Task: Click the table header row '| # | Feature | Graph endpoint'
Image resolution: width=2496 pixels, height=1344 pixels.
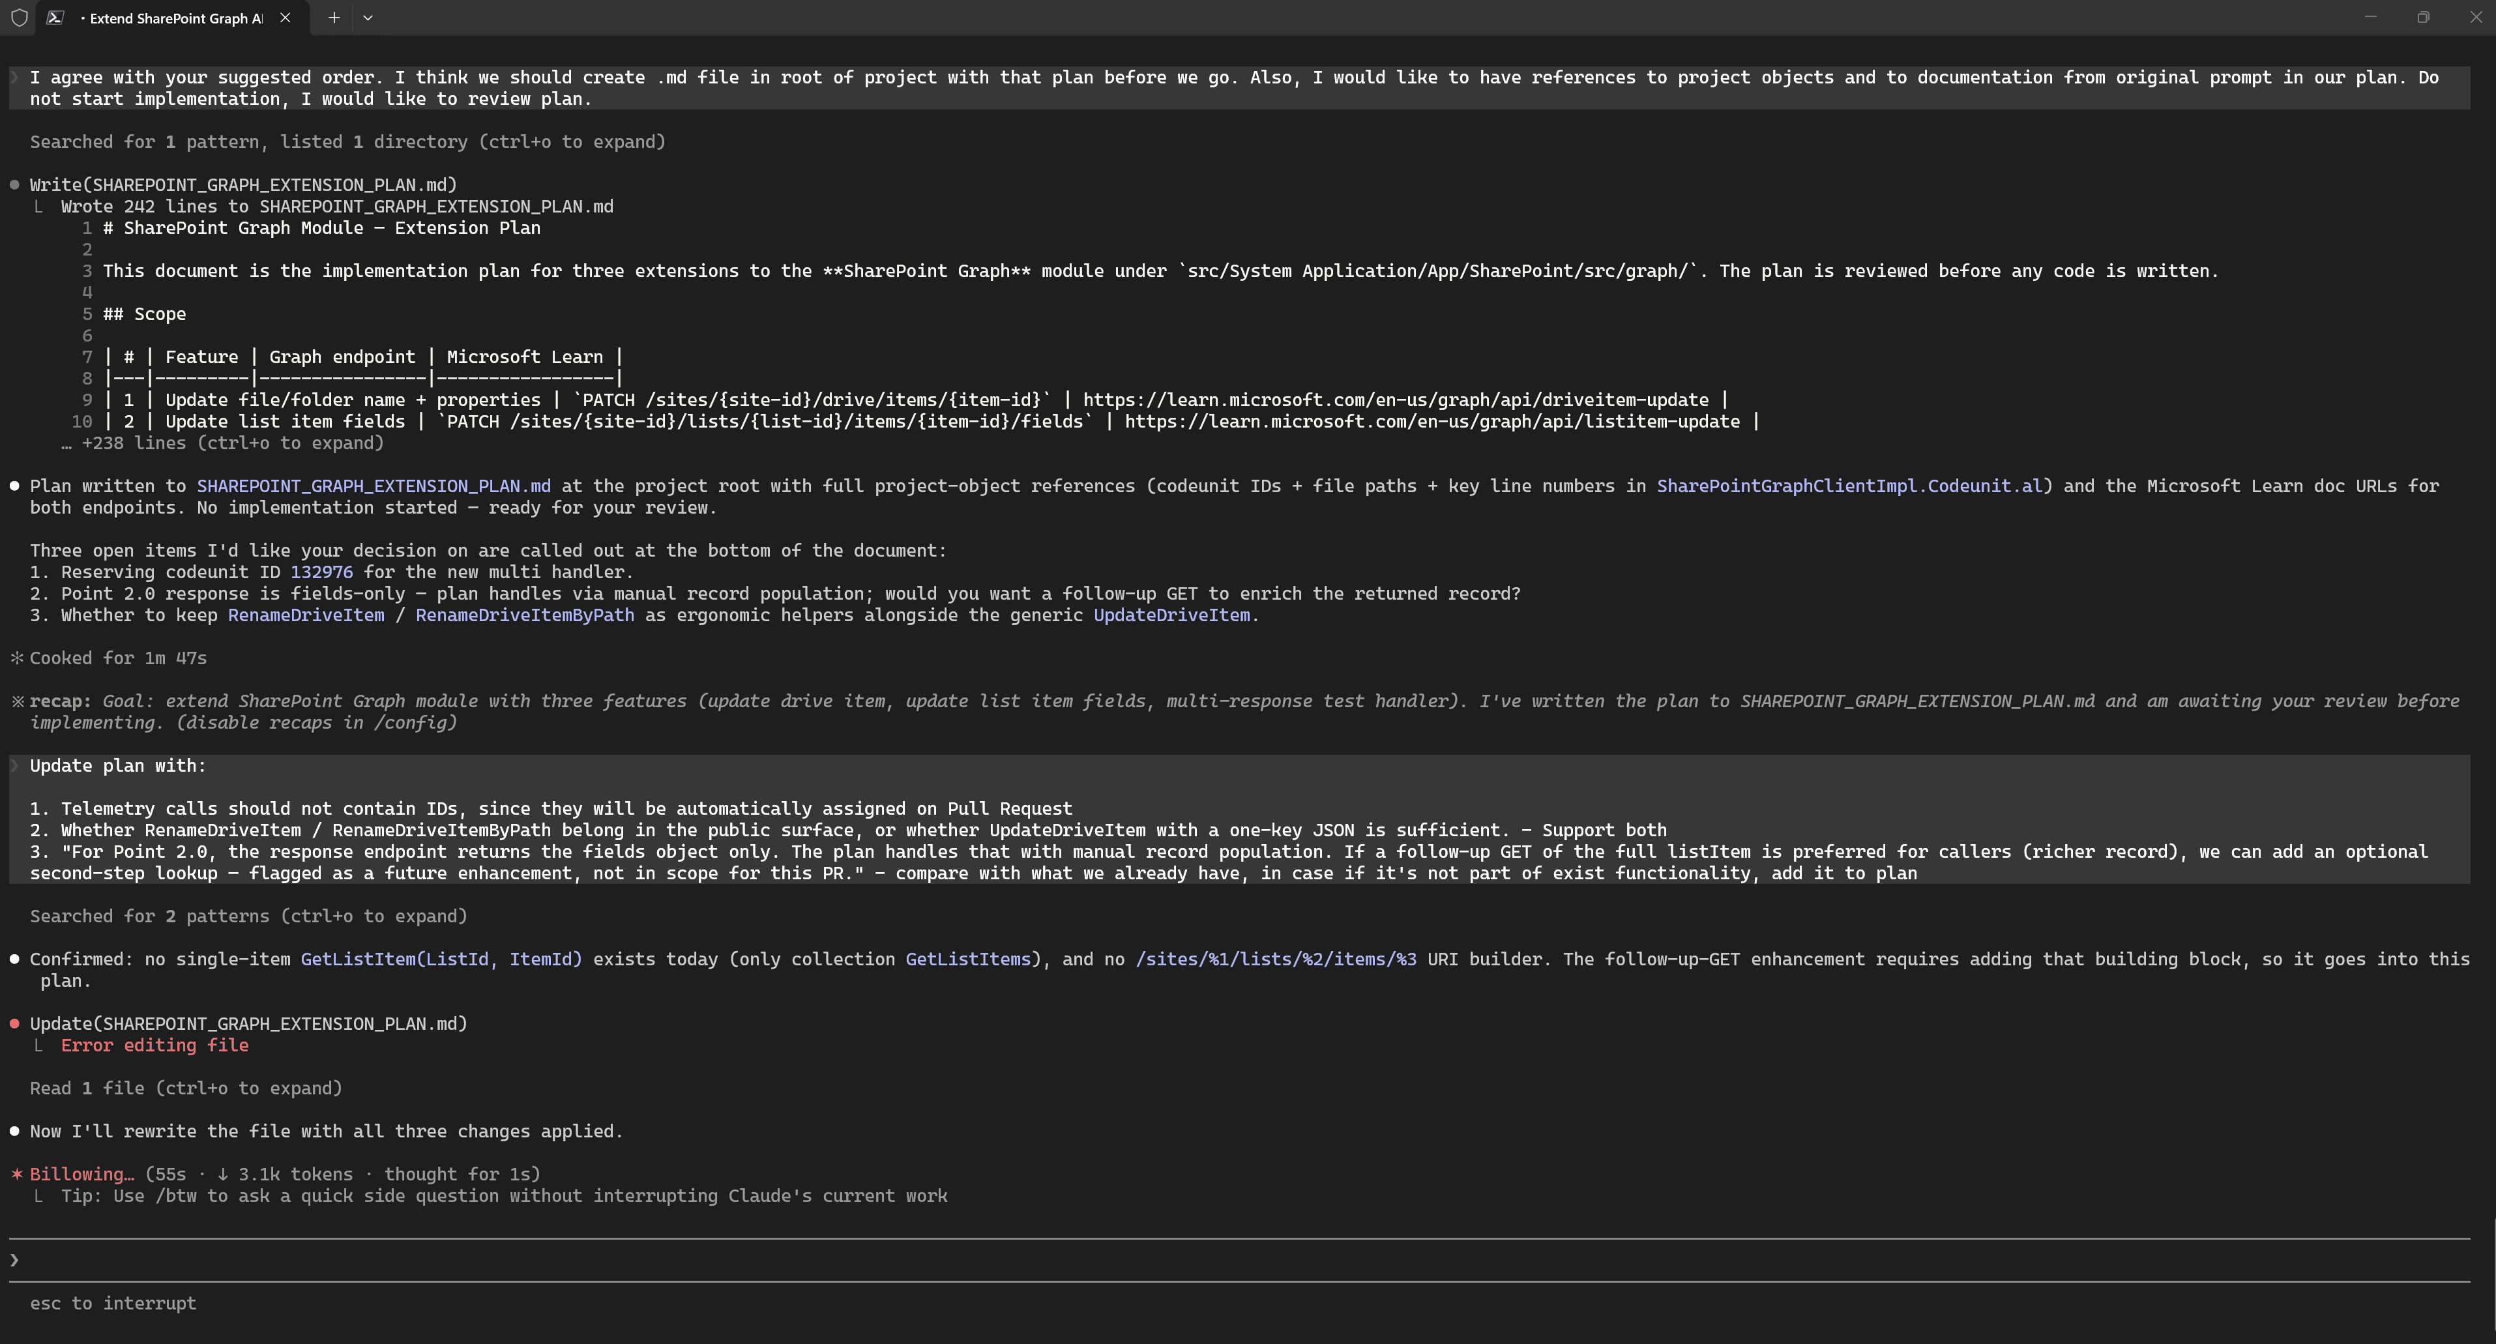Action: (362, 358)
